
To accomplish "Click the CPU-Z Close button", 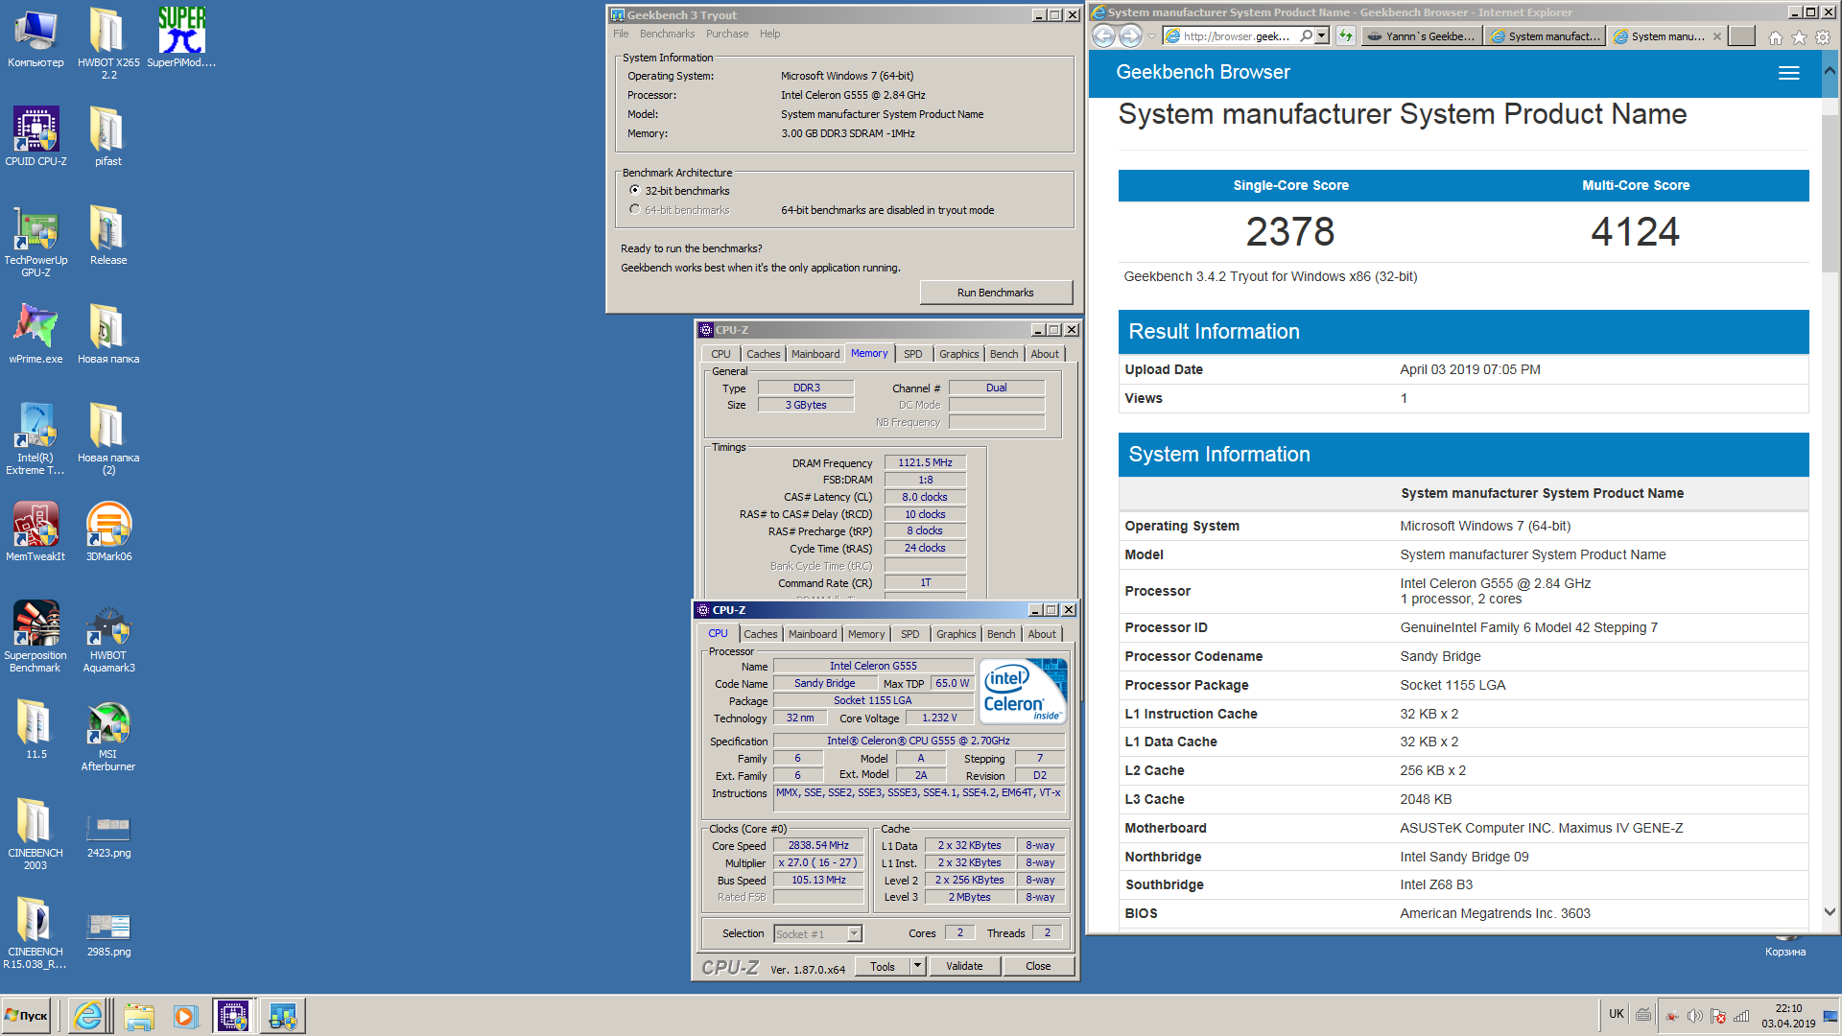I will (x=1038, y=966).
